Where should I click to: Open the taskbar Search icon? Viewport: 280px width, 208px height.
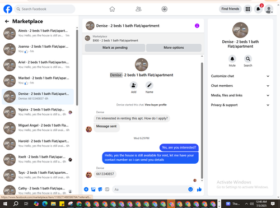click(x=16, y=204)
